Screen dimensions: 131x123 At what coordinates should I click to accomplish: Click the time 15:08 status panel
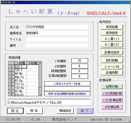pos(35,119)
